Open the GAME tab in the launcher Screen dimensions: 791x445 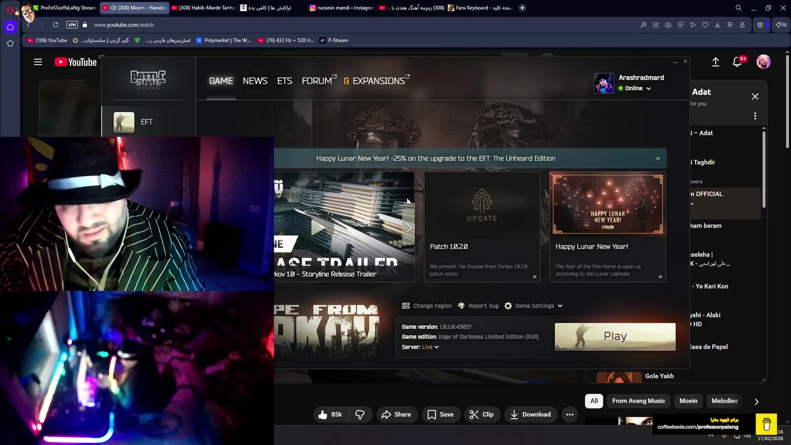(x=221, y=81)
